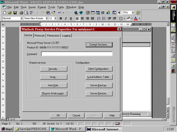Open the font size 12 dropdown
Image resolution: width=177 pixels, height=132 pixels.
coord(55,18)
